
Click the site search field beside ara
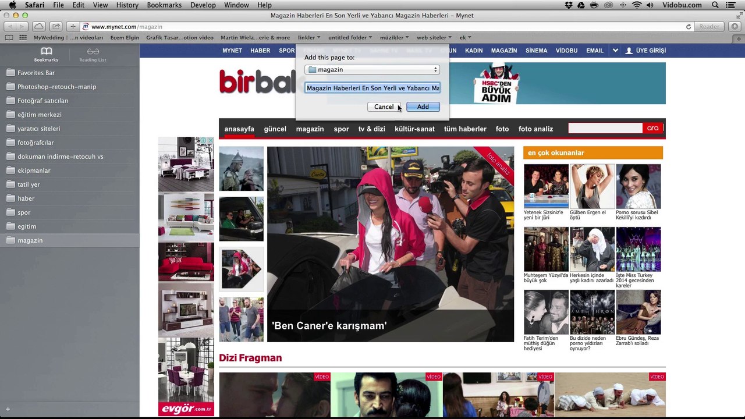click(x=605, y=128)
